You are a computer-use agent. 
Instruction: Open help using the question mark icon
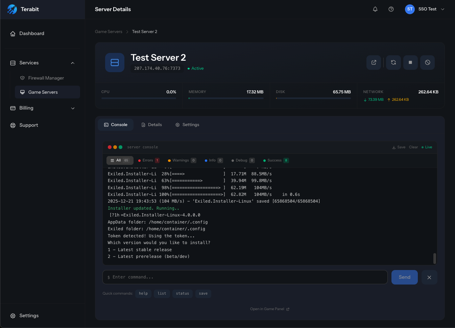click(391, 9)
